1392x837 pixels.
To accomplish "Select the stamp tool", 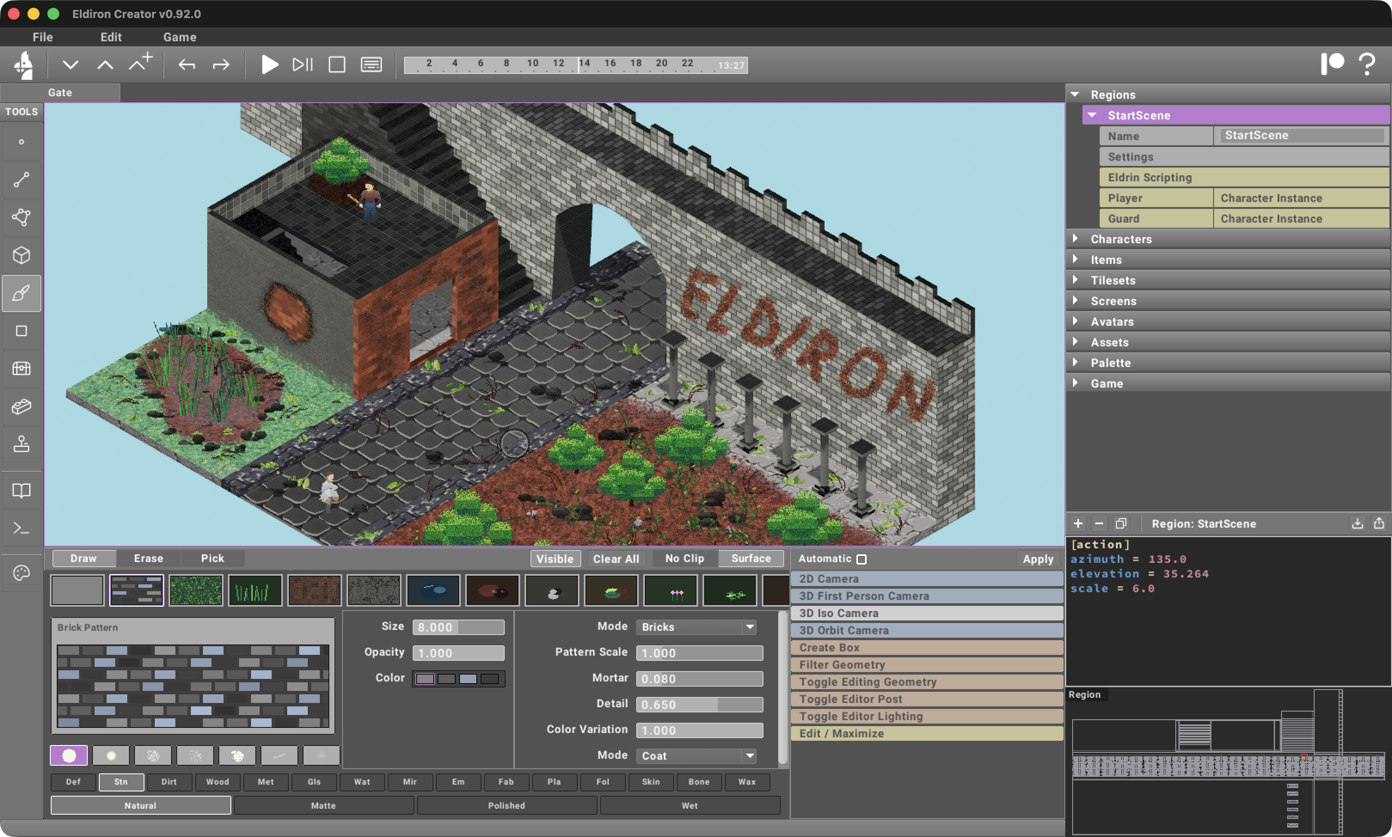I will tap(21, 444).
